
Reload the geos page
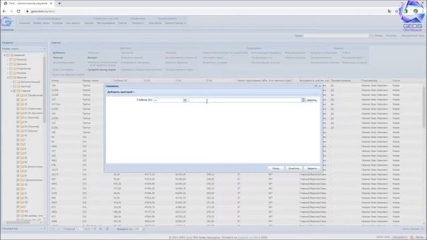(19, 11)
